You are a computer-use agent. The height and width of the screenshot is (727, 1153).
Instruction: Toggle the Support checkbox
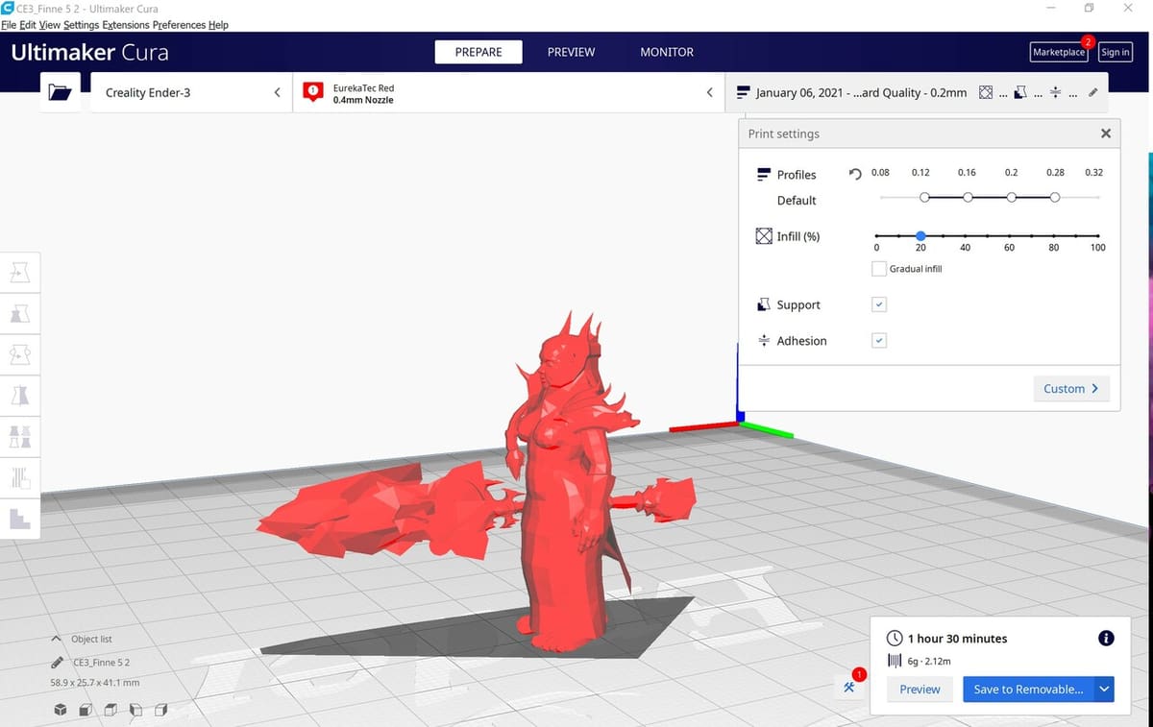(879, 304)
